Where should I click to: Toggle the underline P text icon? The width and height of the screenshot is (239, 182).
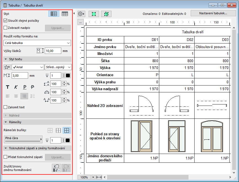click(x=25, y=87)
